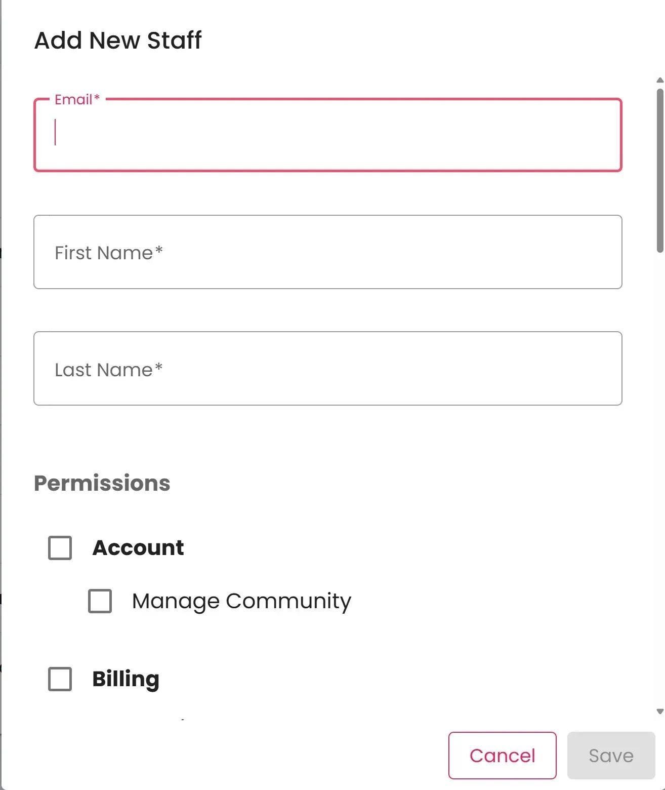This screenshot has width=665, height=790.
Task: Click the Add New Staff dialog title
Action: click(118, 41)
